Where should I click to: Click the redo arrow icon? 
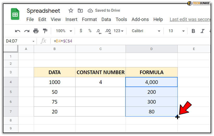(x=27, y=31)
